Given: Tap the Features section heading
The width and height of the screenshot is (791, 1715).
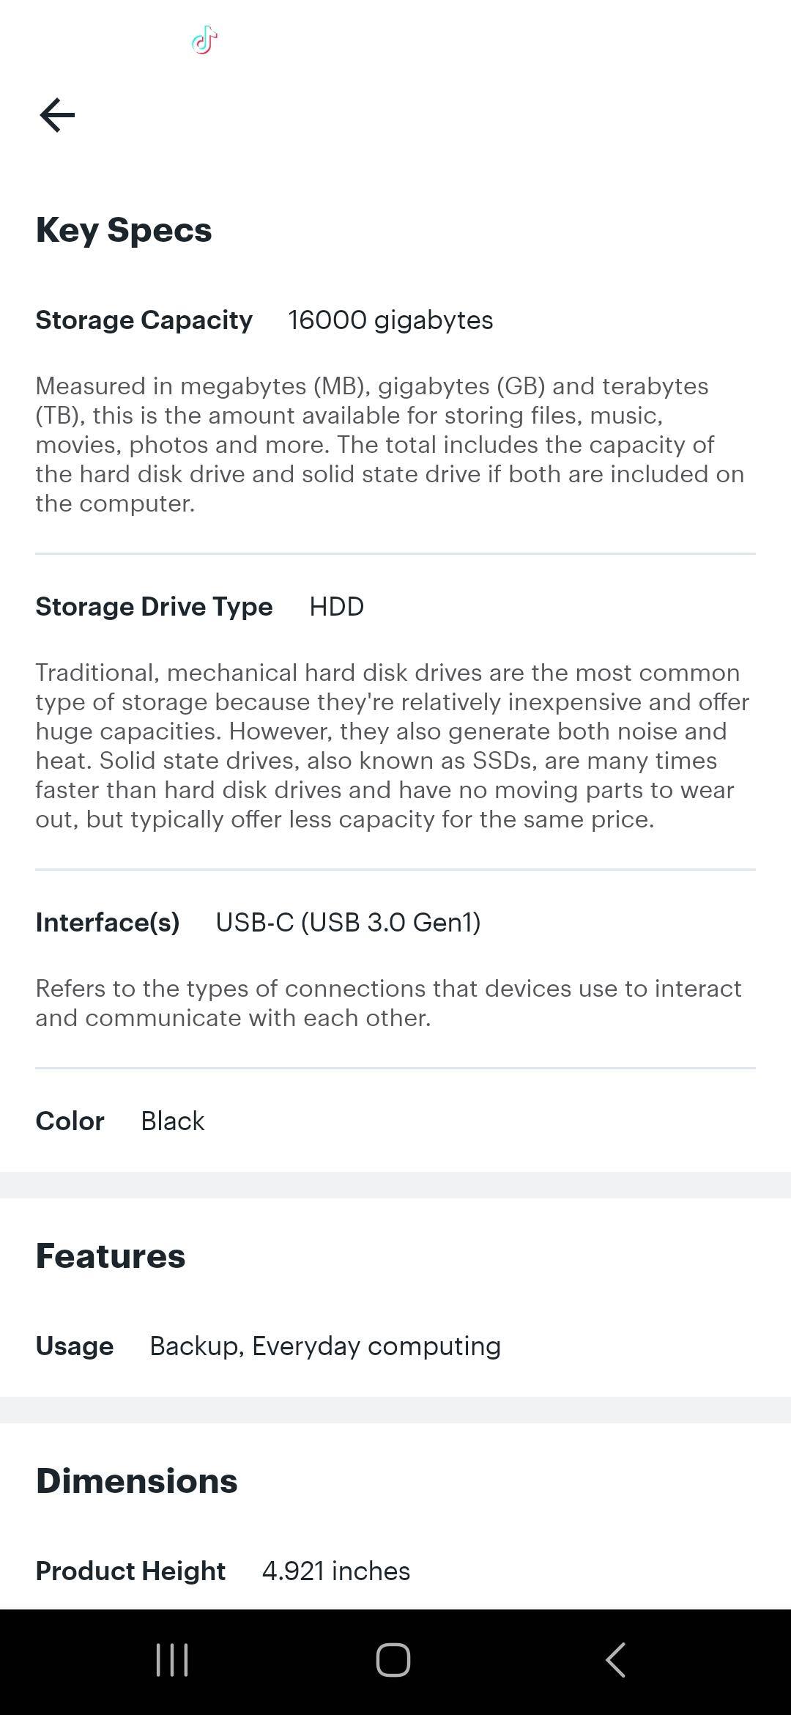Looking at the screenshot, I should point(111,1256).
